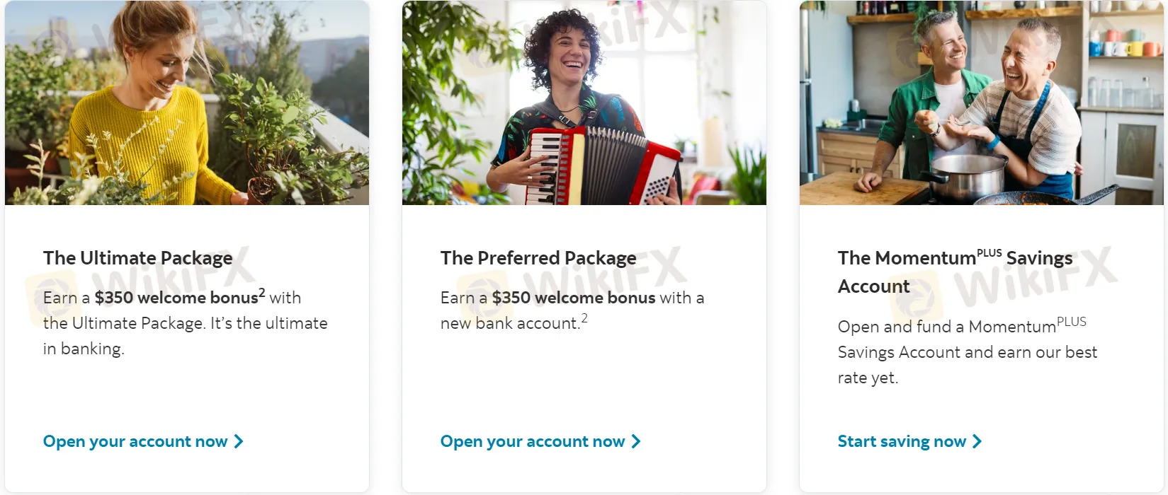Click bold $350 welcome bonus in Preferred card
1168x495 pixels.
click(574, 298)
